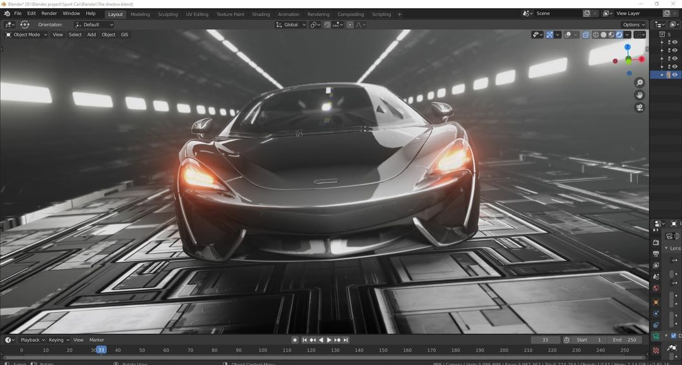Expand the viewport Options dropdown
The image size is (682, 365).
click(633, 25)
